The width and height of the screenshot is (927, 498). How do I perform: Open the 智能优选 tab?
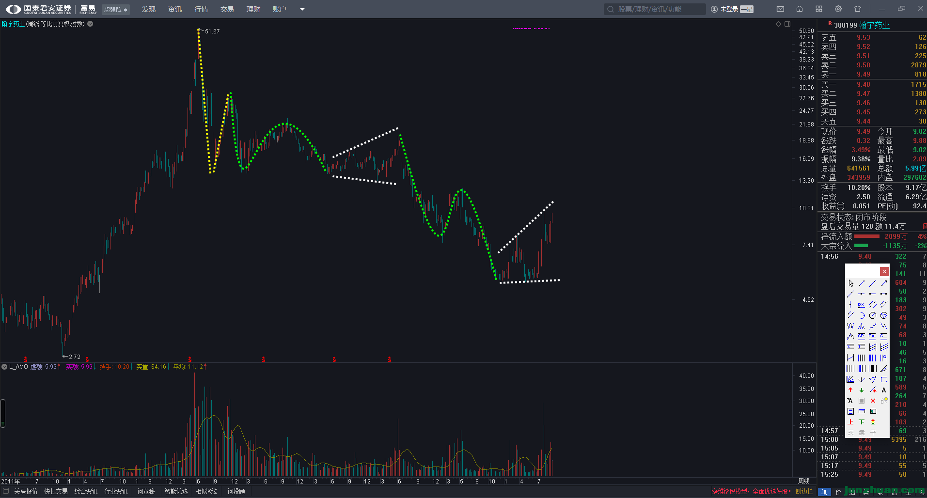[176, 491]
